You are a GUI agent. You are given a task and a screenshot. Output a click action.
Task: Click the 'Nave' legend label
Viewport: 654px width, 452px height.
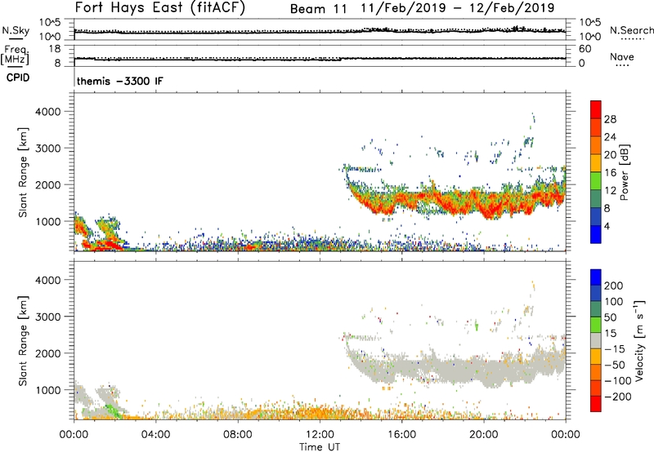(622, 57)
